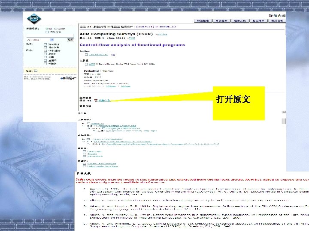This screenshot has width=309, height=231.
Task: Tick the 出版社 checkbox in the left filter
Action: tap(45, 54)
